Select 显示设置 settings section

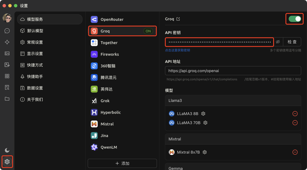pos(50,54)
